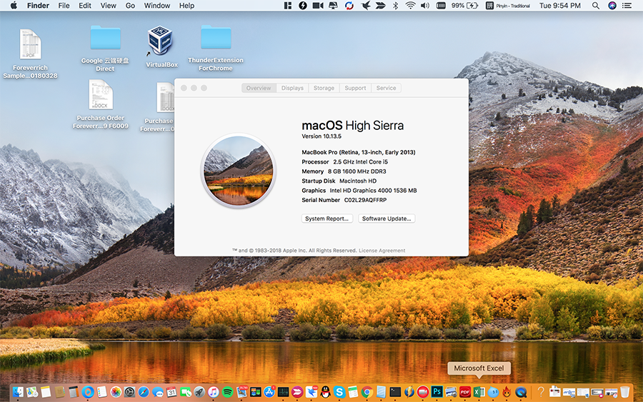Open the Finder menu
This screenshot has height=402, width=643.
coord(38,6)
